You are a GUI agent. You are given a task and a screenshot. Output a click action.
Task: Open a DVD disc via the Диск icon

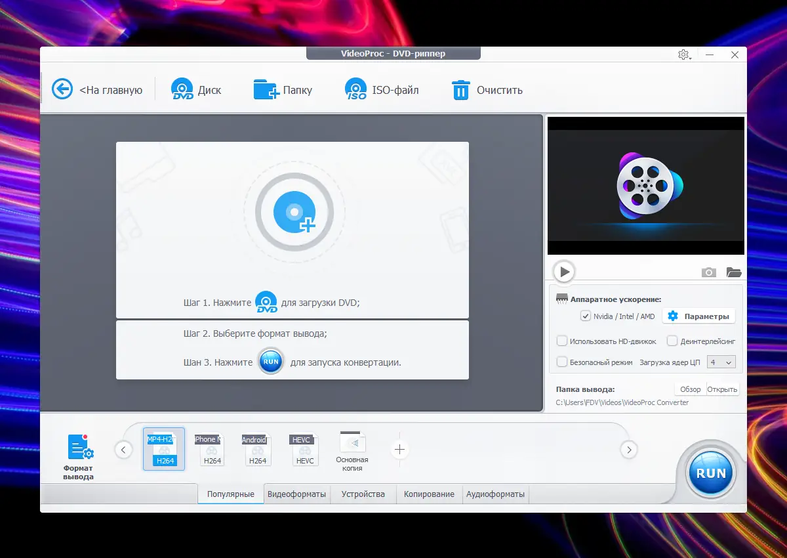(182, 89)
